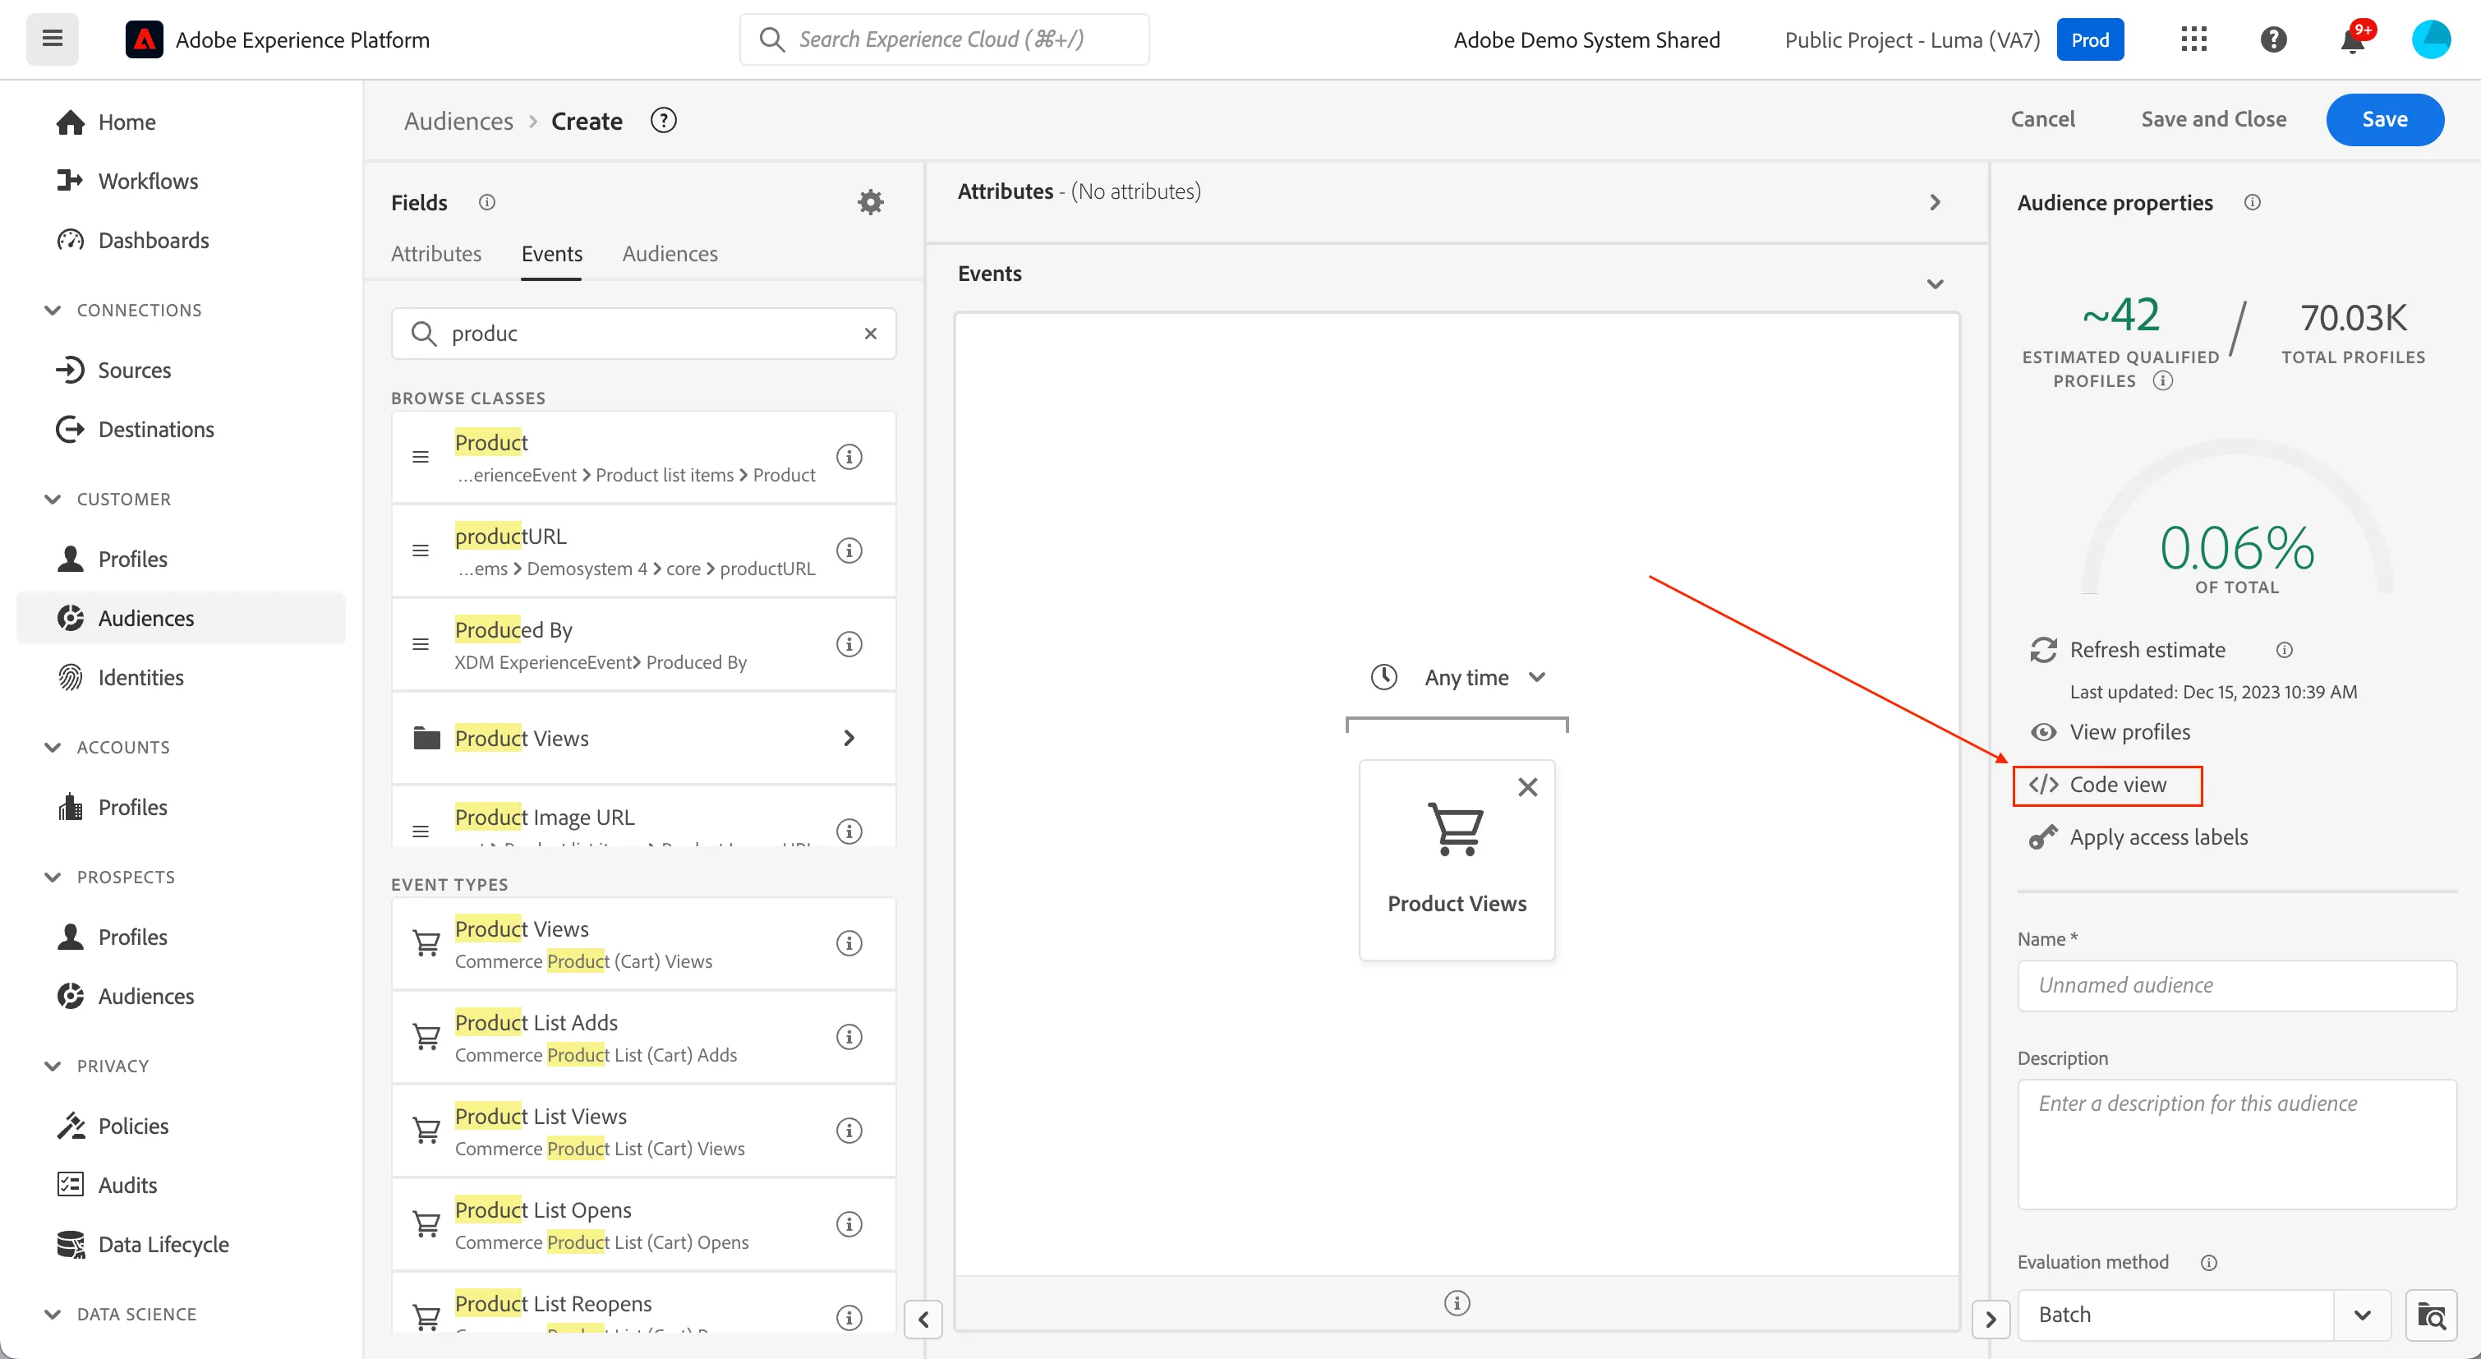Focus the audience Name input

(2236, 985)
